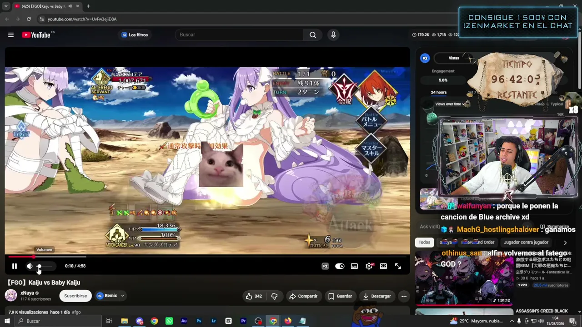Click Suscribirse to xNaya
Viewport: 582px width, 327px height.
pos(75,296)
